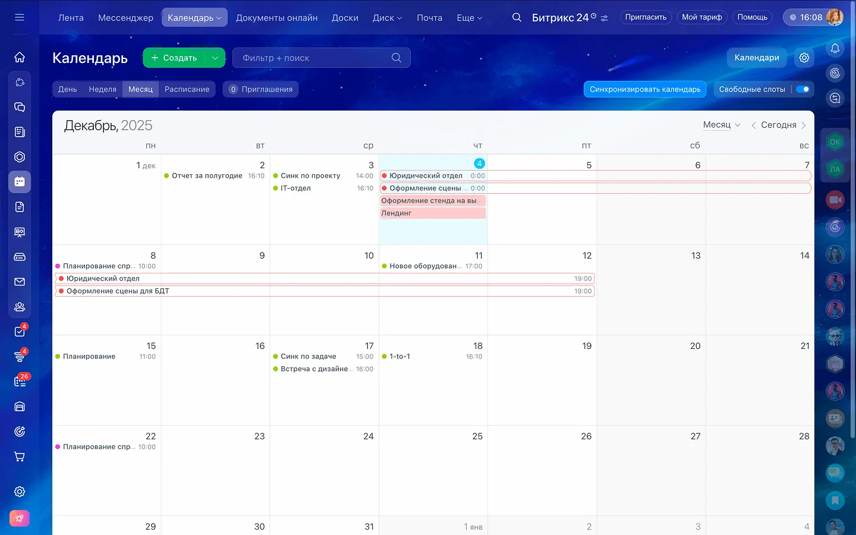
Task: Select the calendar icon in left sidebar
Action: point(20,182)
